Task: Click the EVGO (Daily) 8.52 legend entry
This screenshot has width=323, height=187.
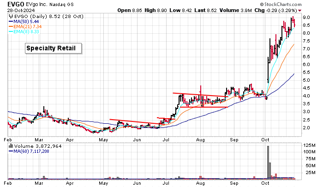Action: (x=48, y=17)
